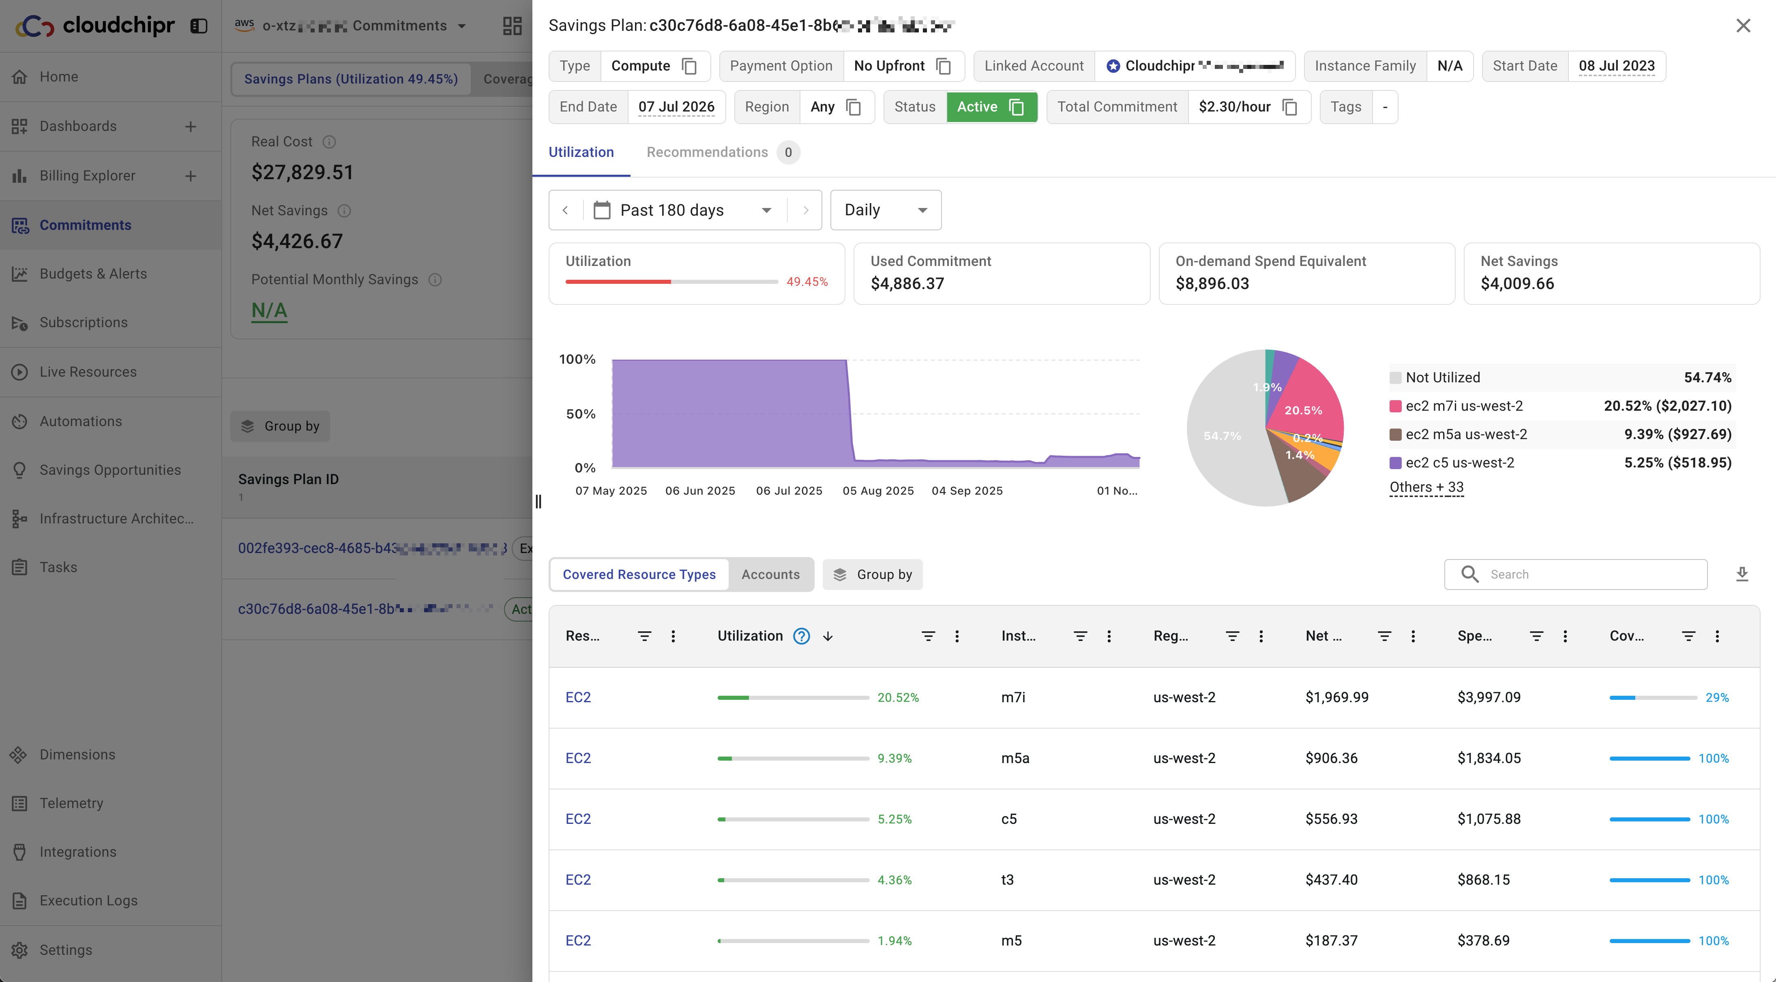
Task: Select the Utilization tab
Action: 581,152
